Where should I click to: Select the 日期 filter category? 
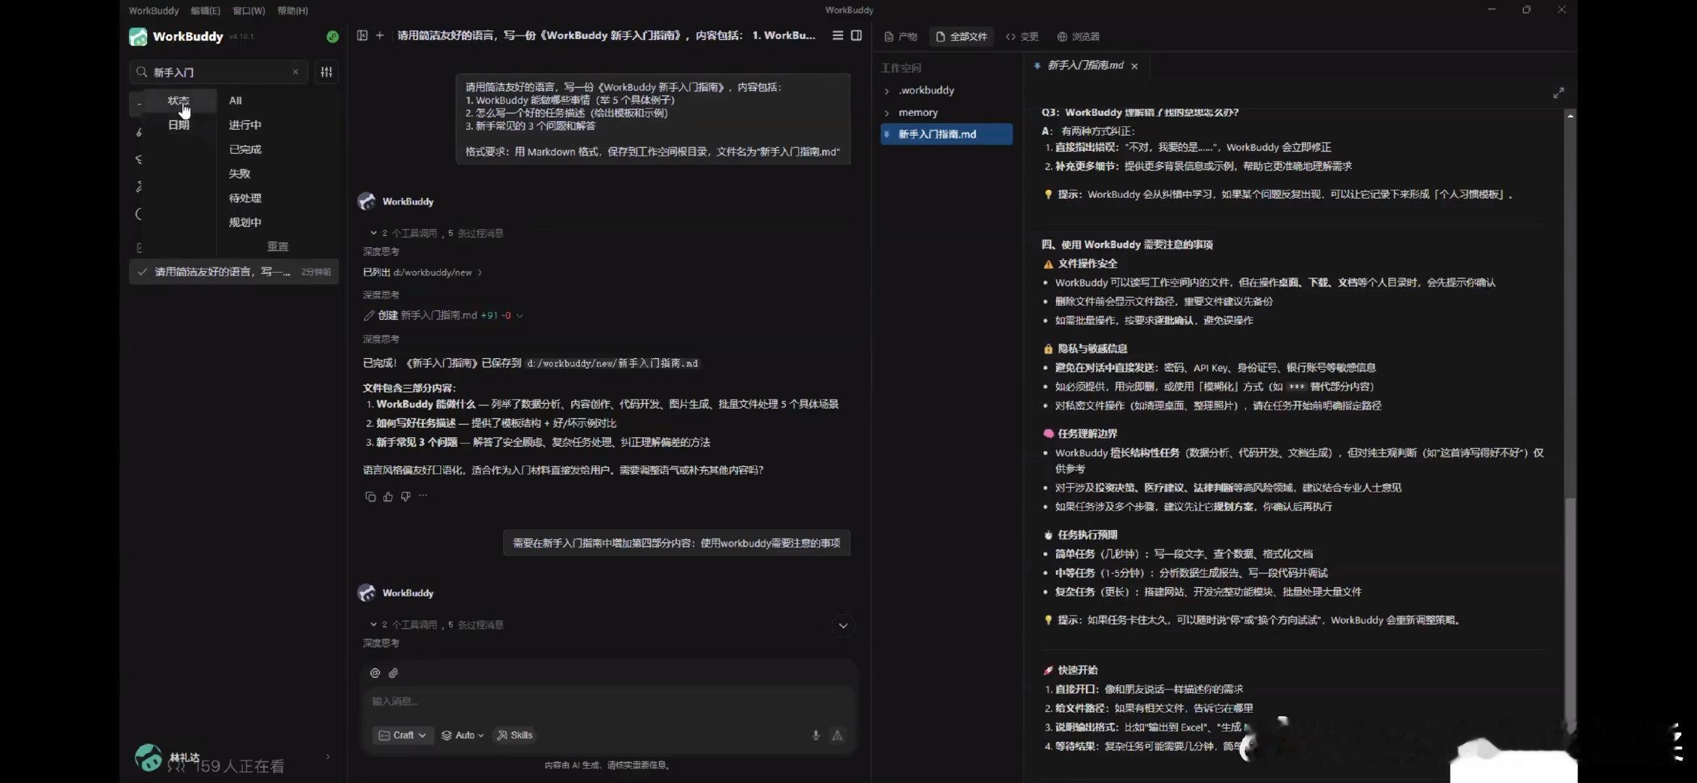click(178, 125)
